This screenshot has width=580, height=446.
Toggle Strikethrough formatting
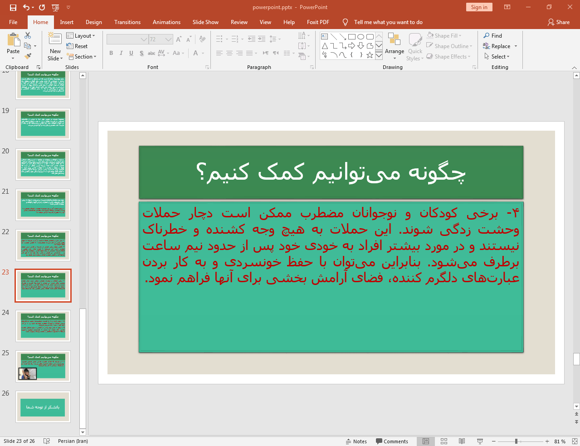tap(151, 53)
